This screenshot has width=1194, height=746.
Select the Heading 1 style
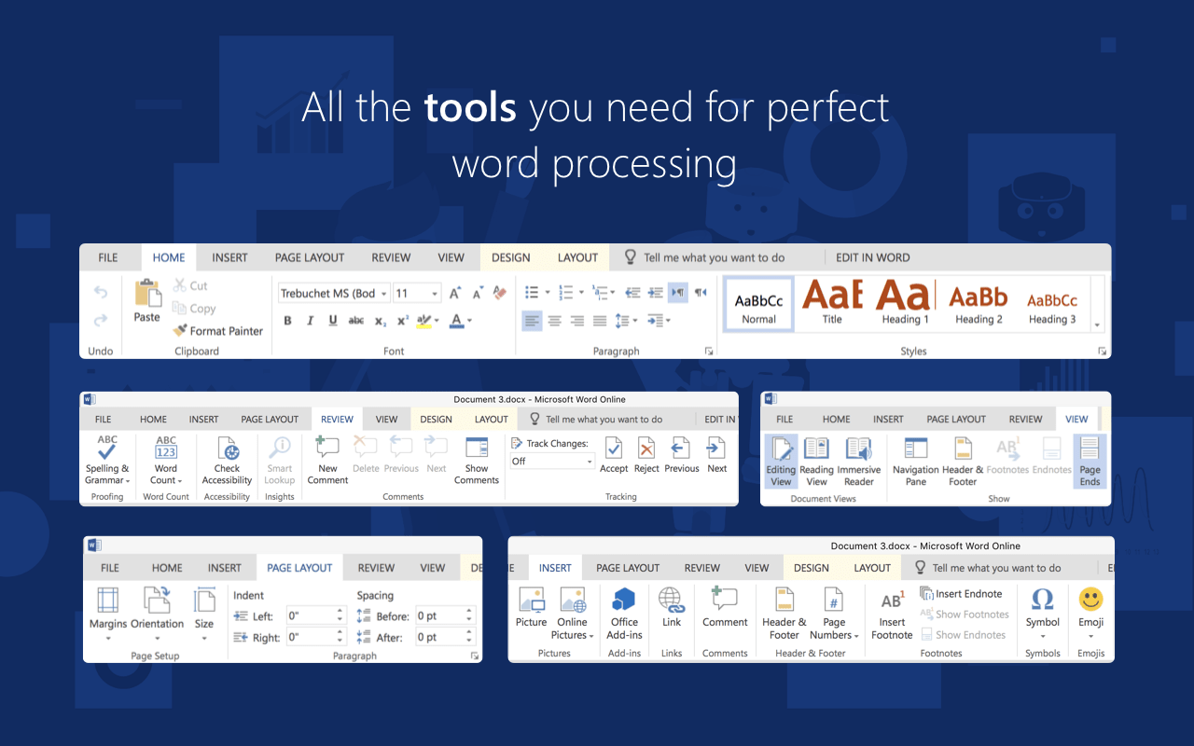(x=905, y=302)
